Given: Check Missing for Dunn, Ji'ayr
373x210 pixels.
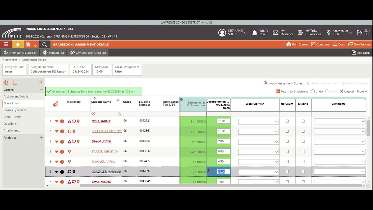Looking at the screenshot, I should coord(303,141).
